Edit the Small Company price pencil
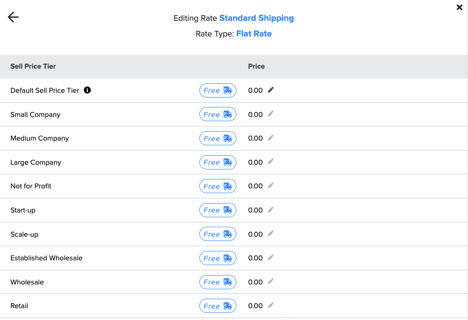This screenshot has height=320, width=468. click(271, 114)
